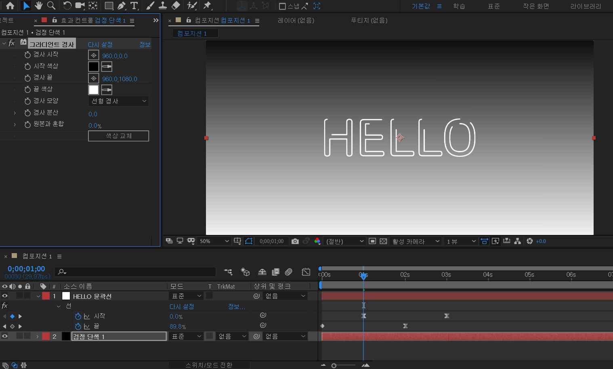
Task: Toggle transparency grid in viewer
Action: coord(383,241)
